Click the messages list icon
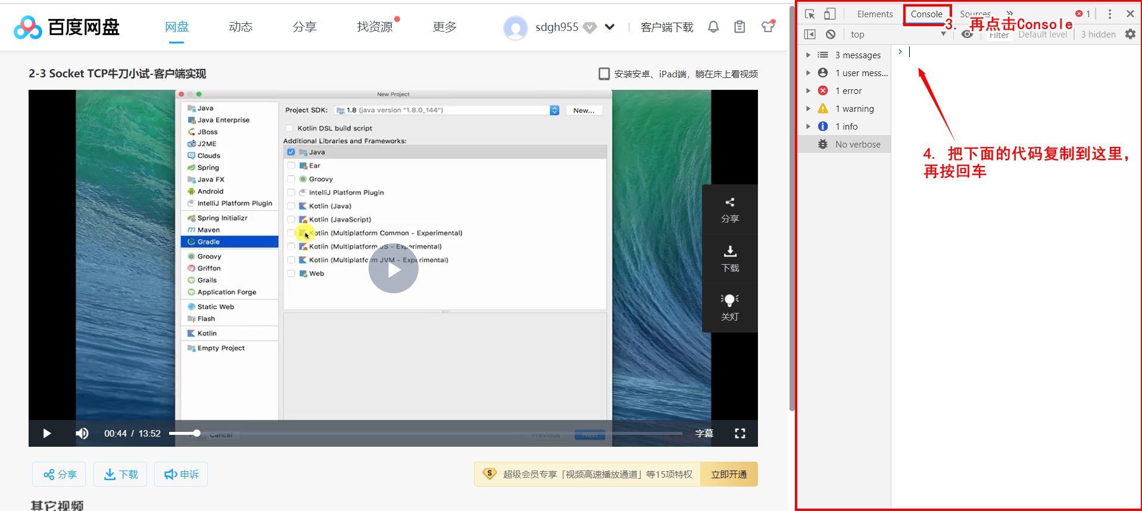The width and height of the screenshot is (1142, 511). pyautogui.click(x=823, y=55)
